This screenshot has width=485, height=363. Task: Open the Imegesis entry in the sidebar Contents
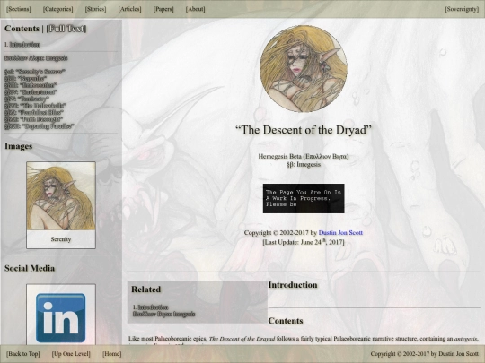tap(36, 58)
